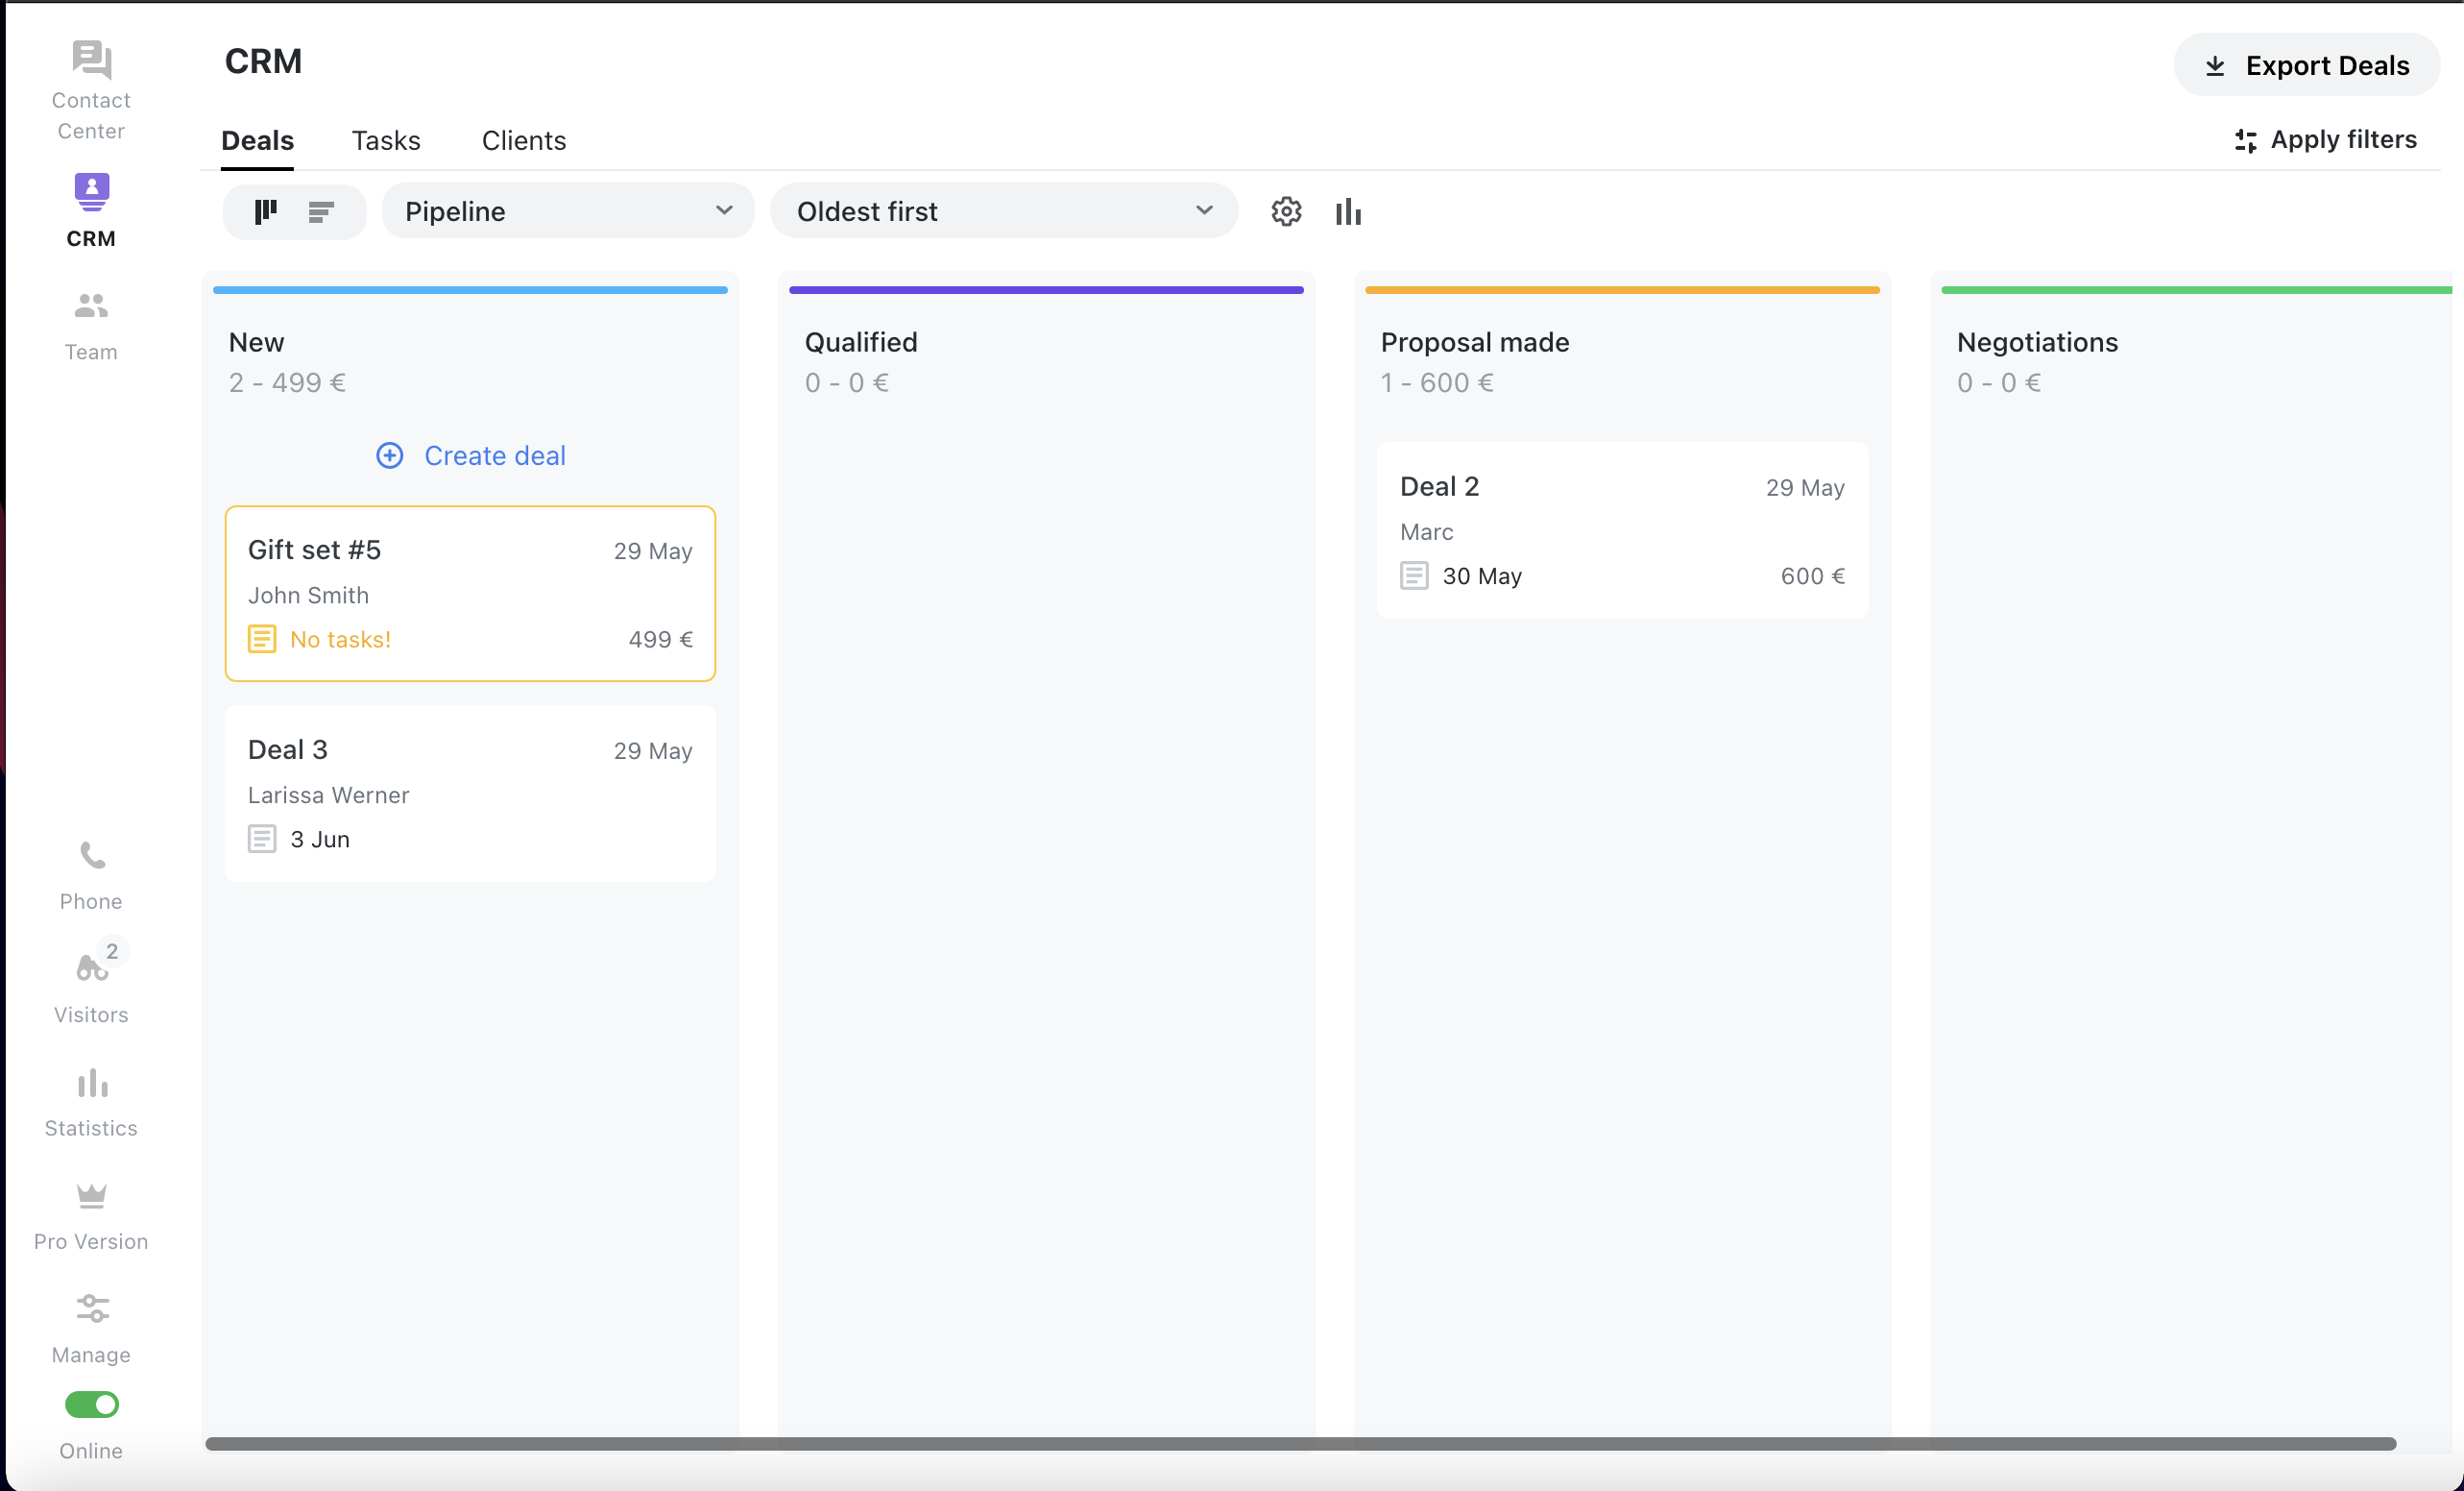The height and width of the screenshot is (1491, 2464).
Task: Open the Contact Center from the sidebar
Action: 90,86
